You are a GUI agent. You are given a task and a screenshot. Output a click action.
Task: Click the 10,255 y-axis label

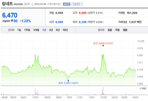141,41
